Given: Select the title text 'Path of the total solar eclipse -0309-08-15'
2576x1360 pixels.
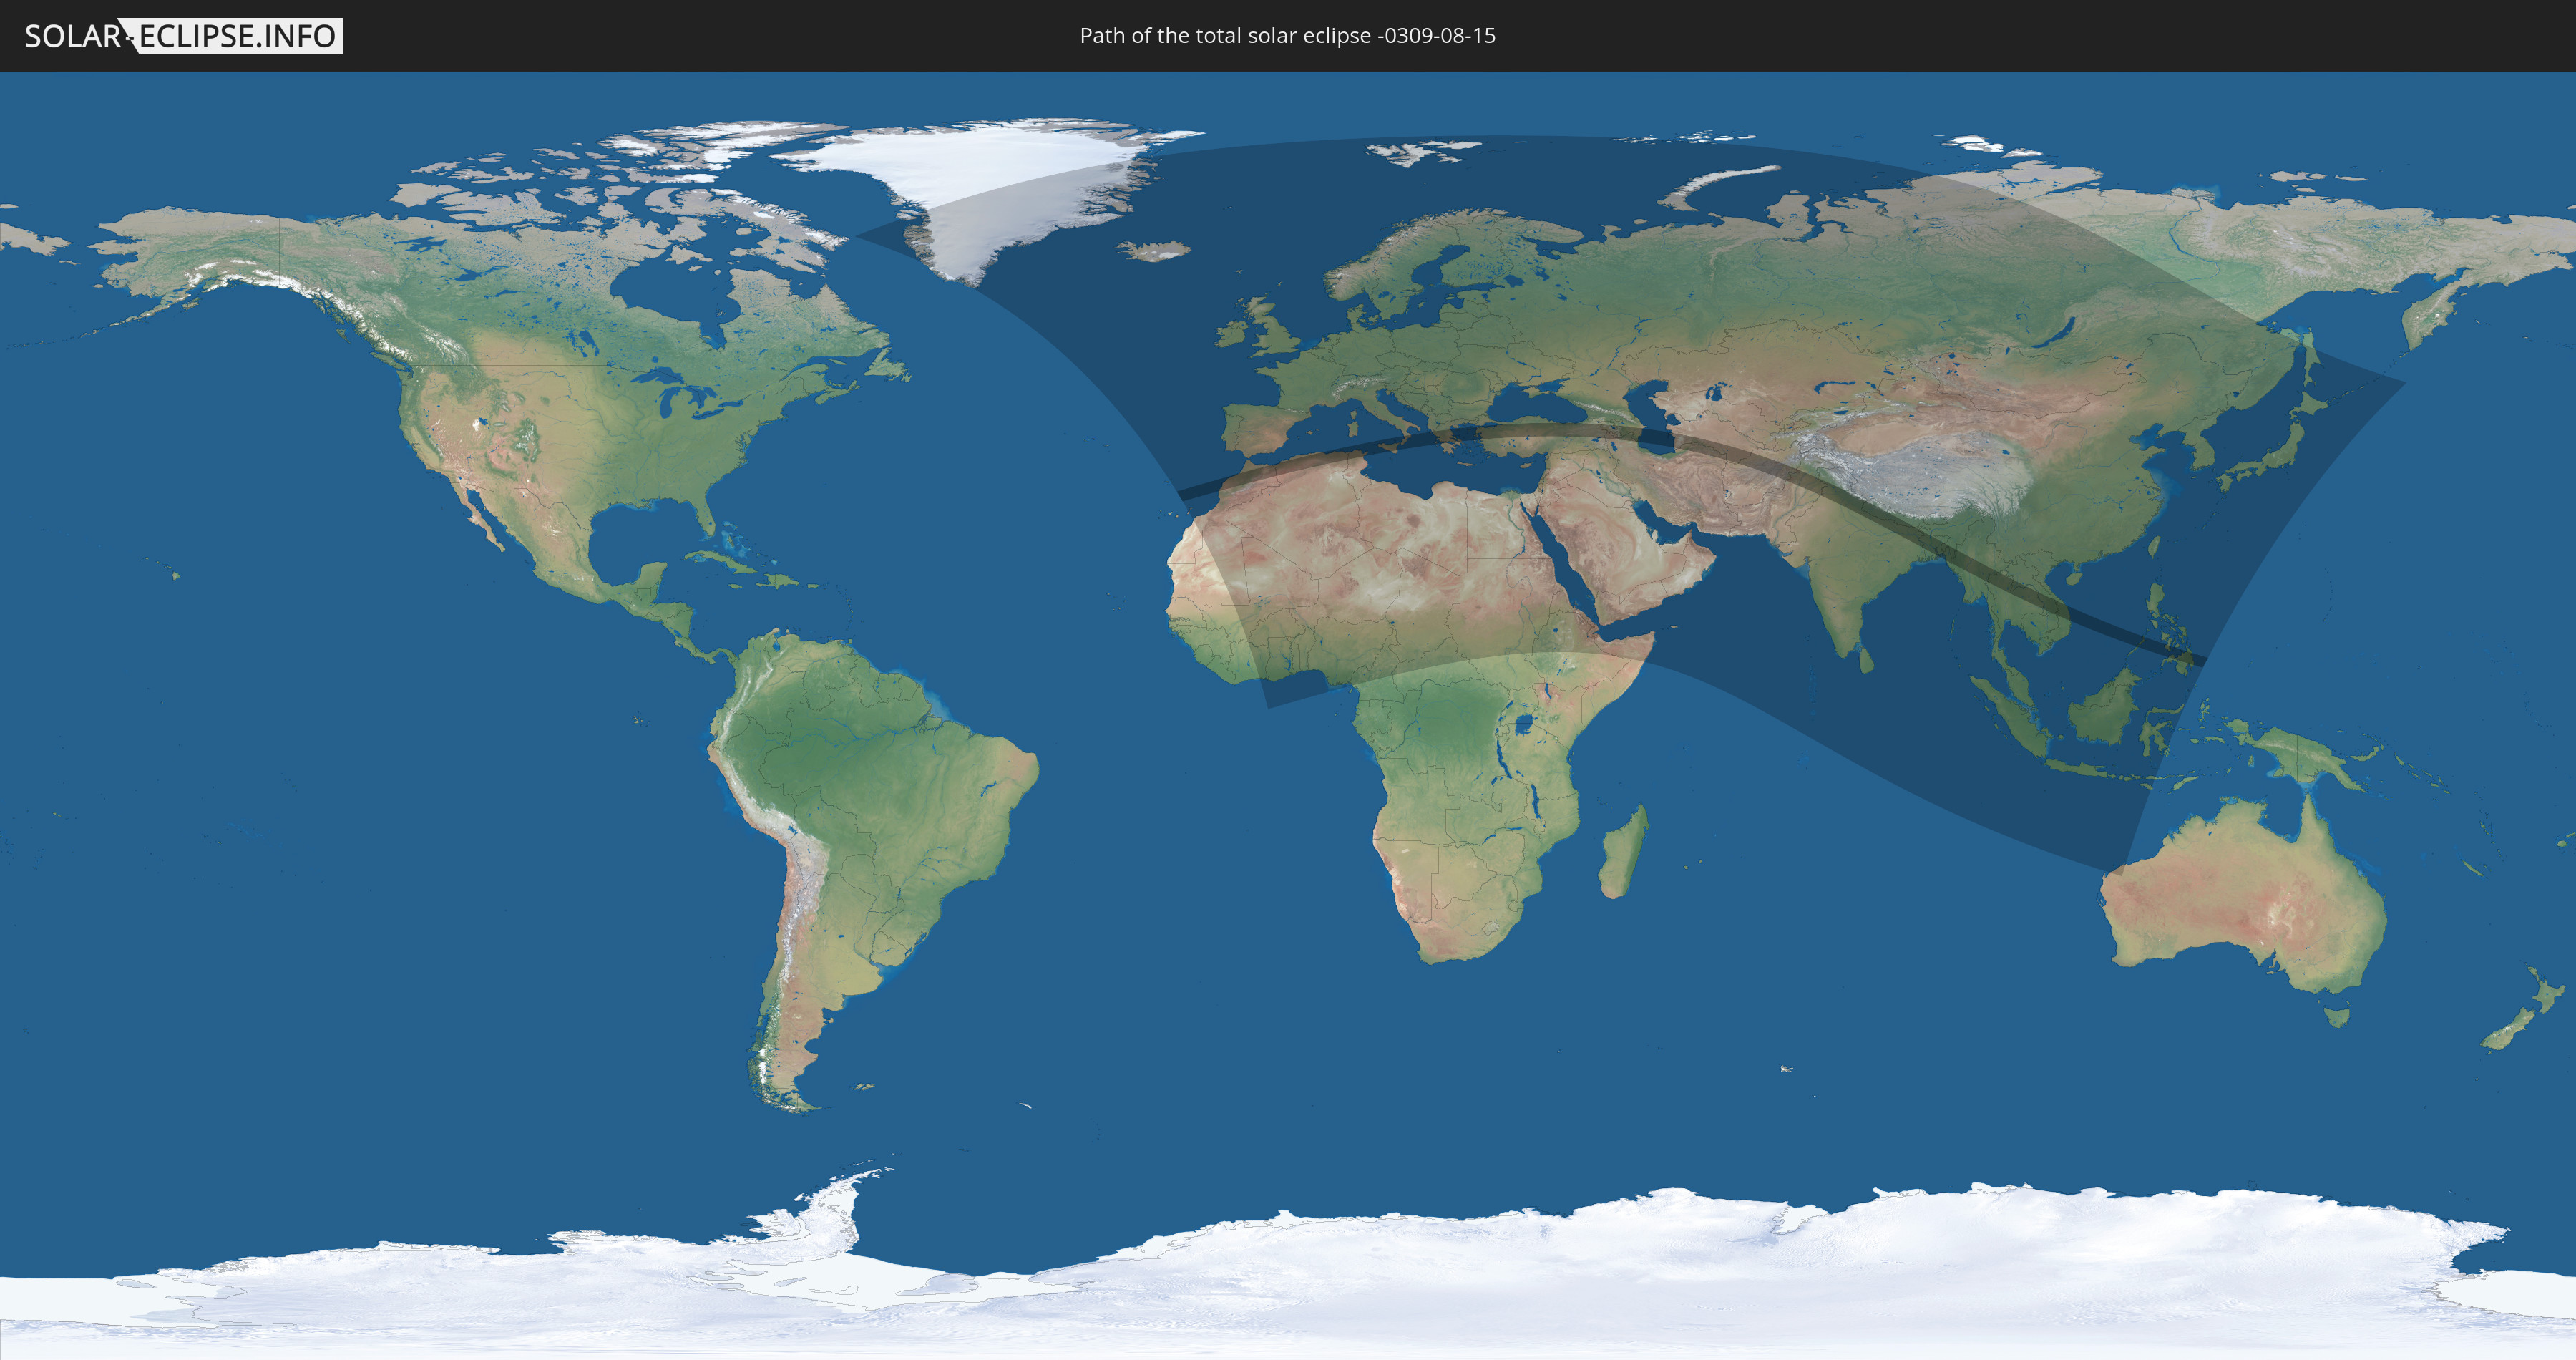Looking at the screenshot, I should (1287, 36).
